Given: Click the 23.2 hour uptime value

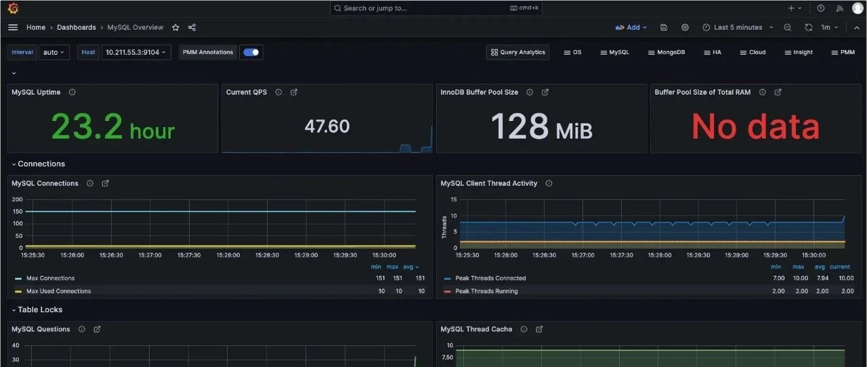Looking at the screenshot, I should pyautogui.click(x=113, y=126).
